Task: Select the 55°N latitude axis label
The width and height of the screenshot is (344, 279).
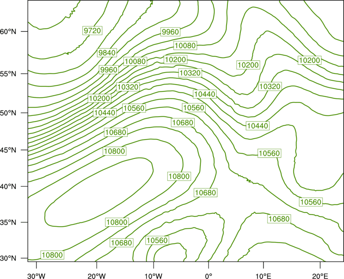Action: coord(8,74)
